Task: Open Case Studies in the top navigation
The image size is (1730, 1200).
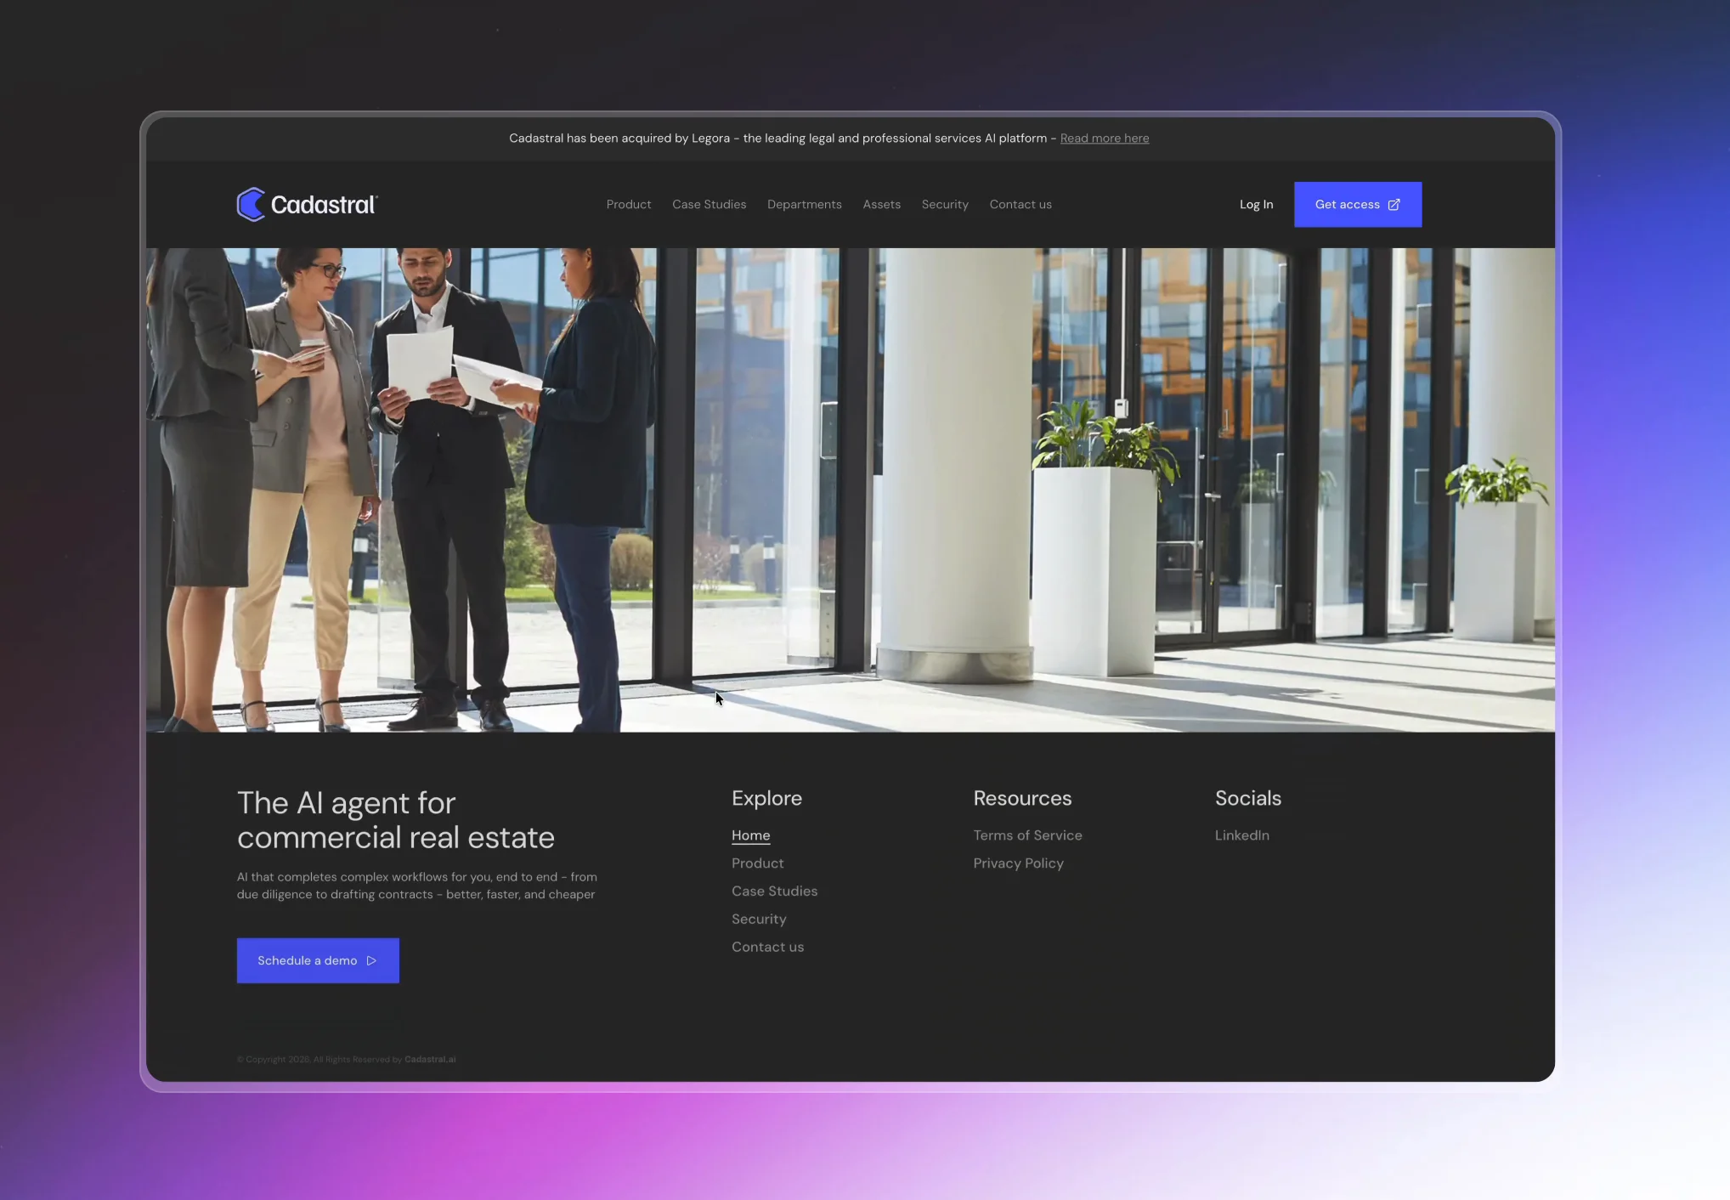Action: [710, 205]
